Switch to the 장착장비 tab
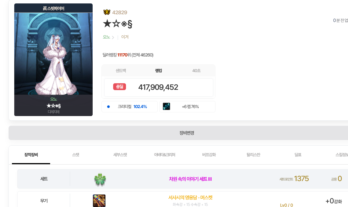Image resolution: width=348 pixels, height=207 pixels. pyautogui.click(x=31, y=155)
